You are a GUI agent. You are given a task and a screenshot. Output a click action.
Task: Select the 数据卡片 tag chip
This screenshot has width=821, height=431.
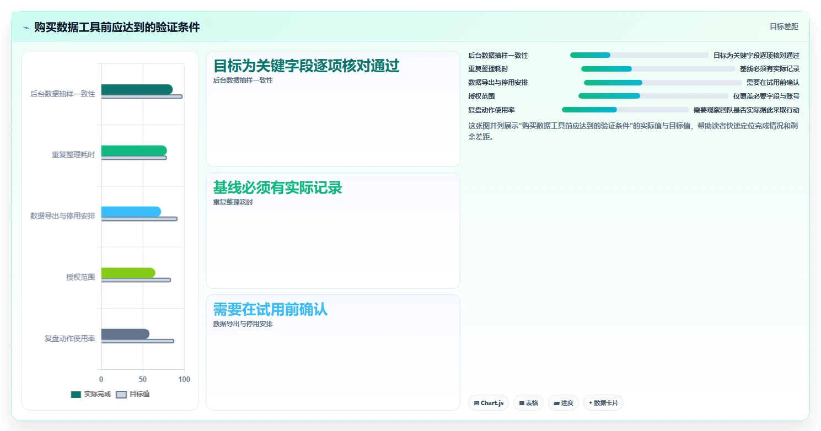tap(603, 403)
